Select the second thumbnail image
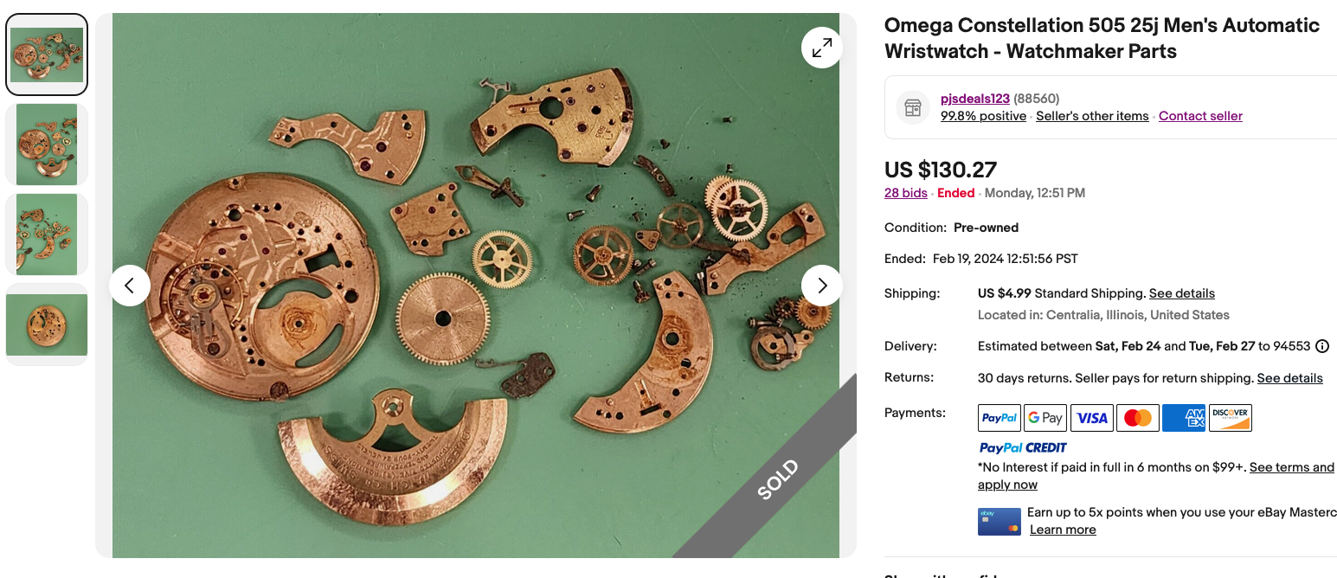The image size is (1337, 578). [47, 144]
